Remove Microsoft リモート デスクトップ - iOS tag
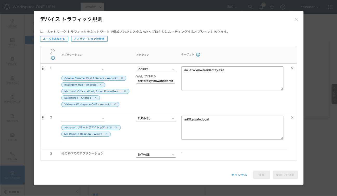Screen dimensions: 337x196 coord(116,128)
